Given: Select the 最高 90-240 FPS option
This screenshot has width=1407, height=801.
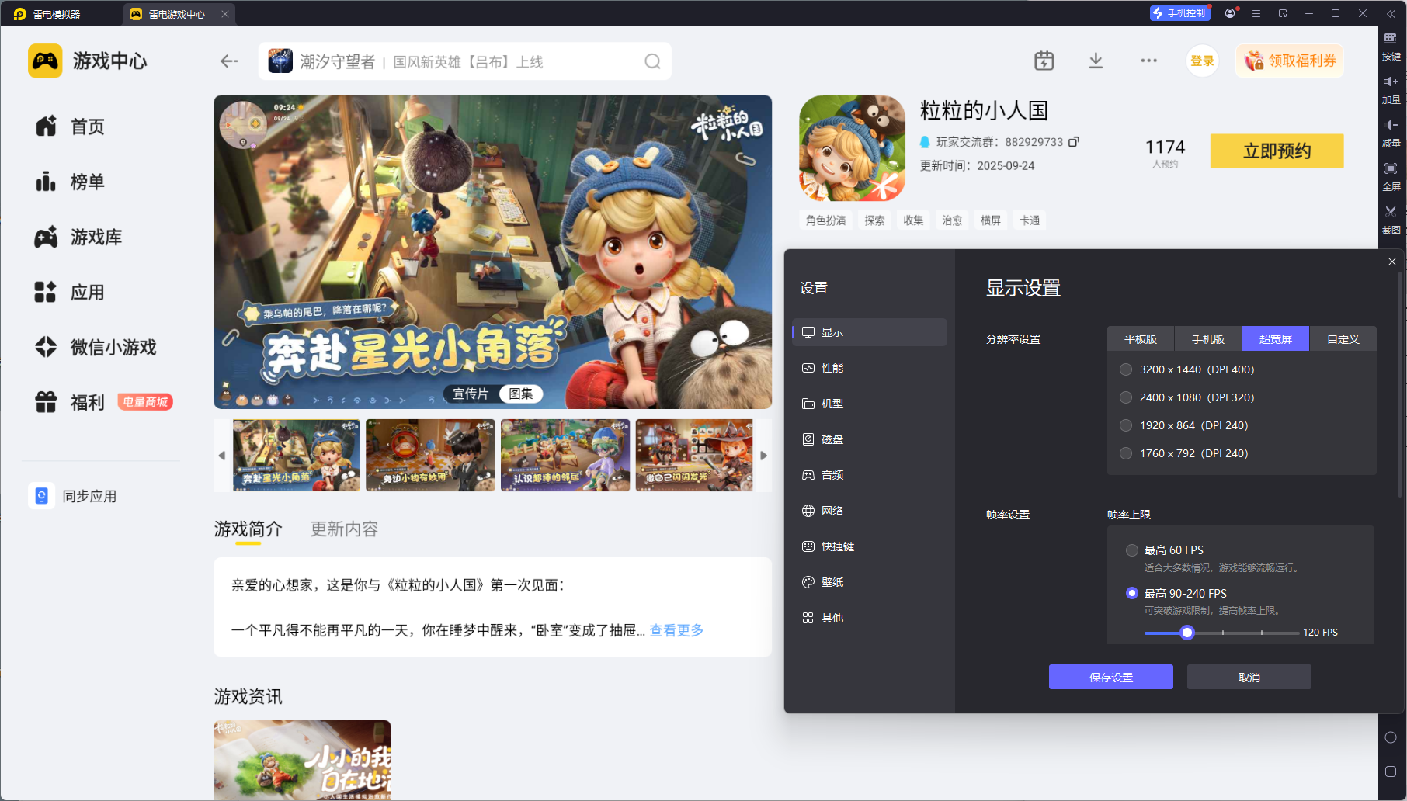Looking at the screenshot, I should 1176,594.
